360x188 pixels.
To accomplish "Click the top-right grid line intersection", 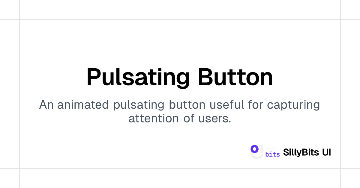I will coord(340,19).
